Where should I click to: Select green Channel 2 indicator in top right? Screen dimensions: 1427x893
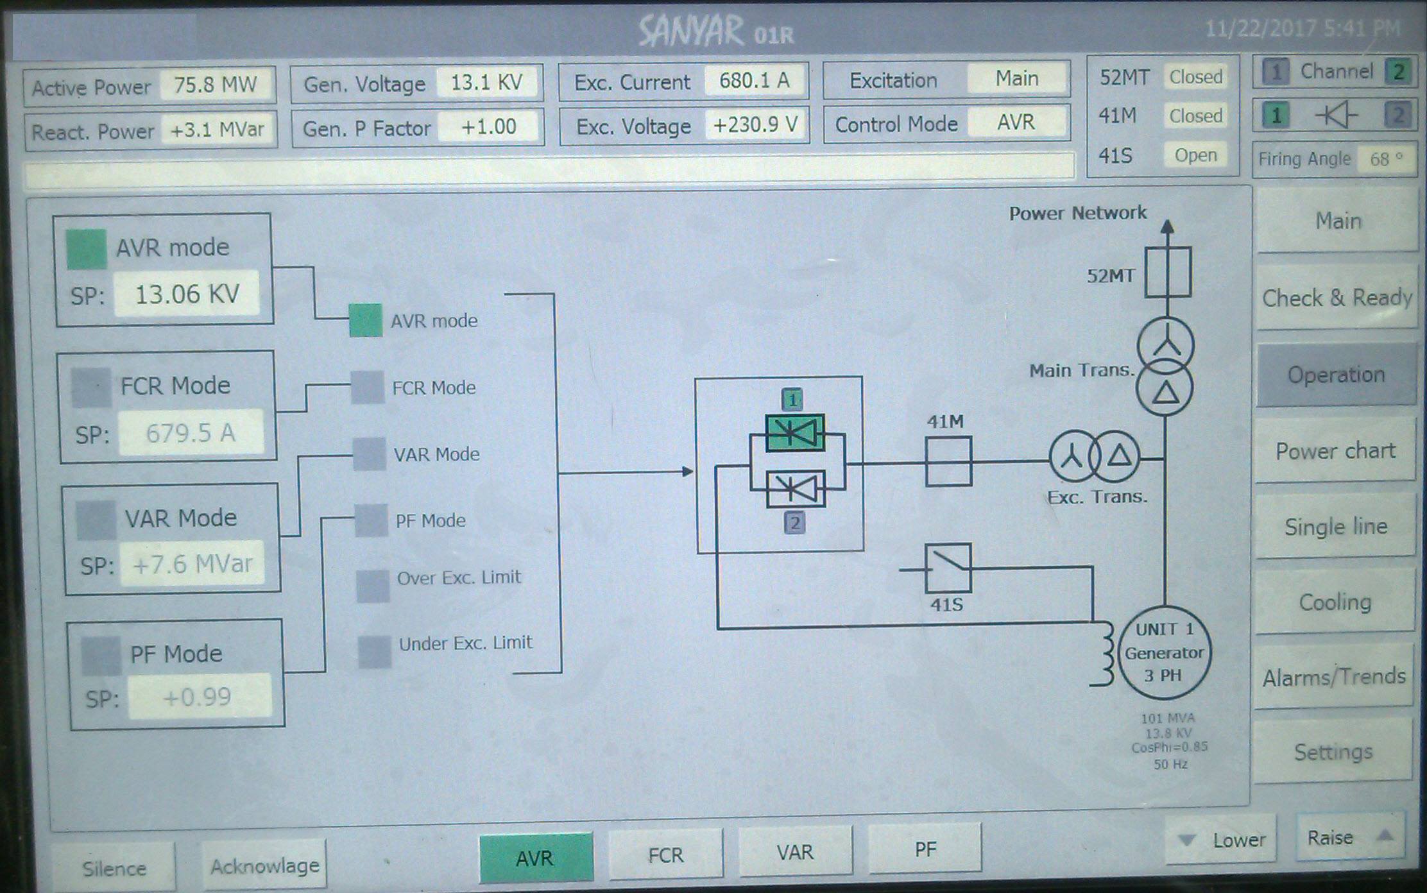pyautogui.click(x=1399, y=72)
